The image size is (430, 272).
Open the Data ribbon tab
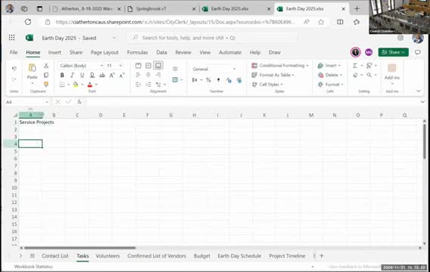coord(161,52)
